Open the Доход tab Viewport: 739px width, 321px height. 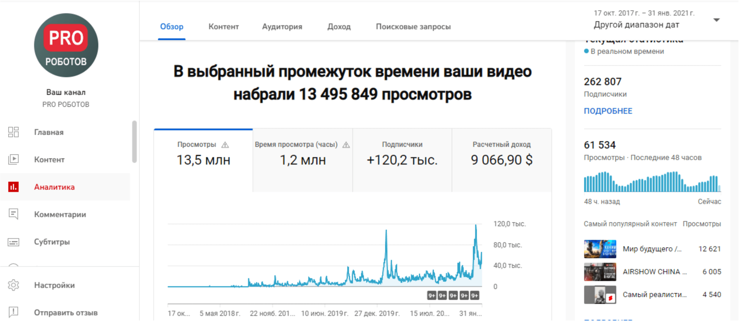tap(339, 27)
